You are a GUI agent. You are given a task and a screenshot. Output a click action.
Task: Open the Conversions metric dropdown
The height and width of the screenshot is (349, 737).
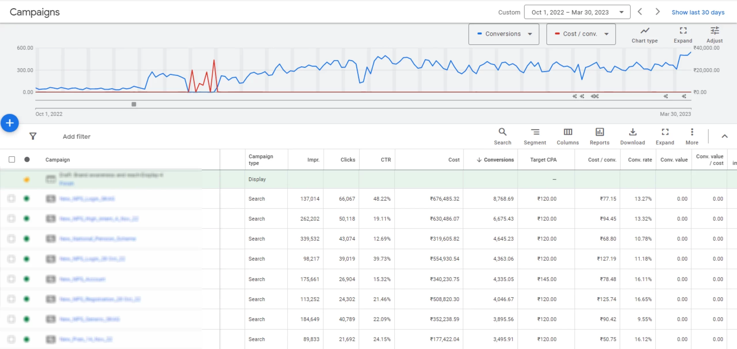(x=504, y=34)
